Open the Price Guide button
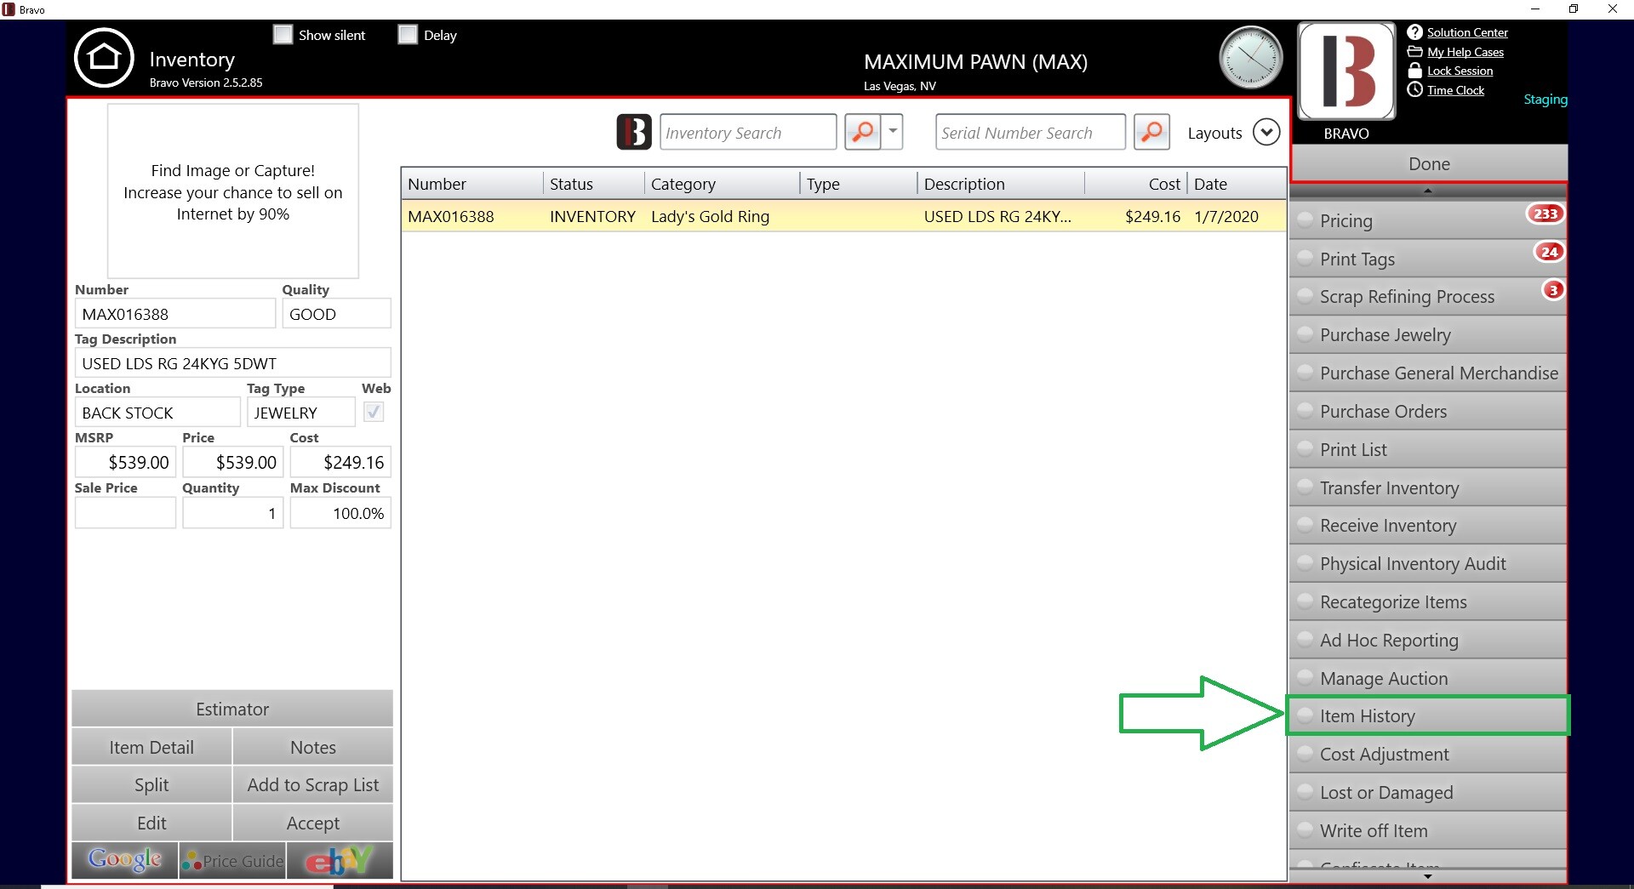The height and width of the screenshot is (889, 1634). [x=232, y=860]
